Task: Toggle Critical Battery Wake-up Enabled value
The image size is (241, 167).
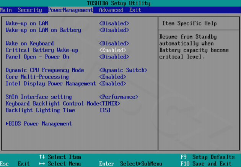Action: coord(113,50)
